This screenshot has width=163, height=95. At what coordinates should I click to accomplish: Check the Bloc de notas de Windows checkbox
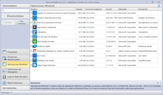click(x=31, y=37)
